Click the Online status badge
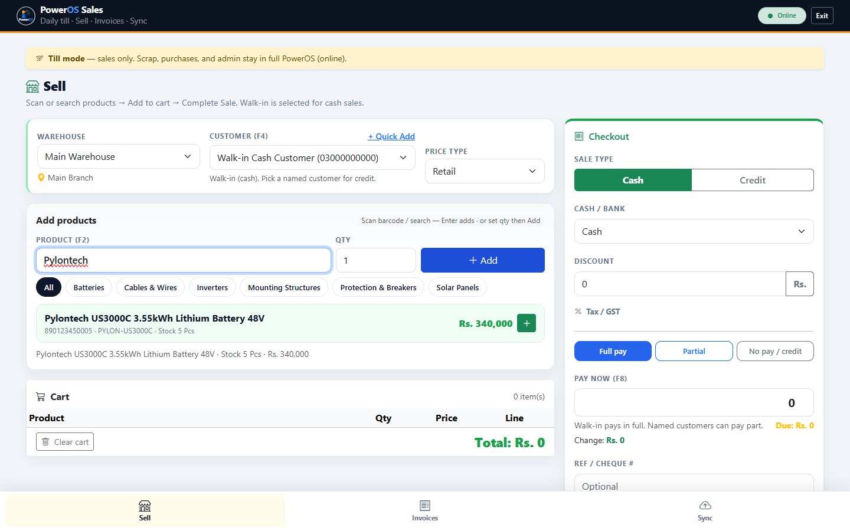850x531 pixels. (782, 16)
